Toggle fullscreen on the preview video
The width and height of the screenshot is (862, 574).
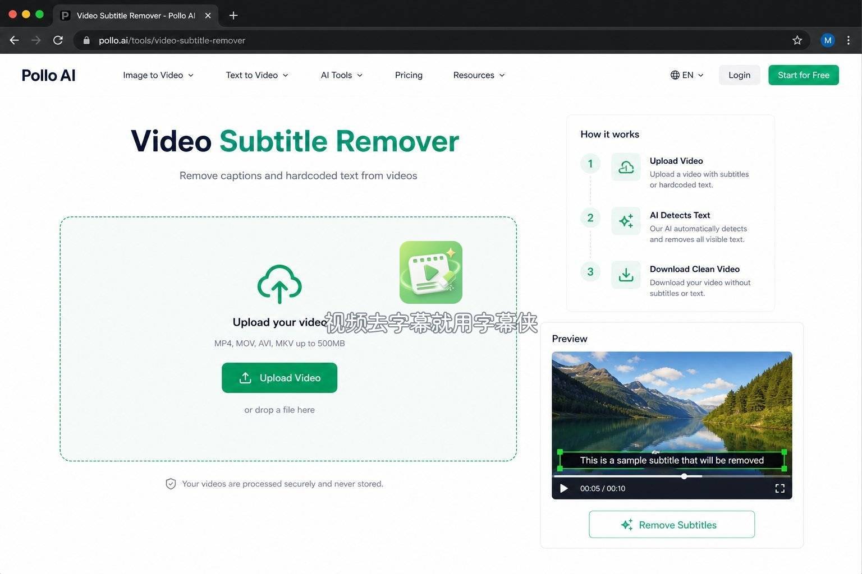(x=780, y=488)
